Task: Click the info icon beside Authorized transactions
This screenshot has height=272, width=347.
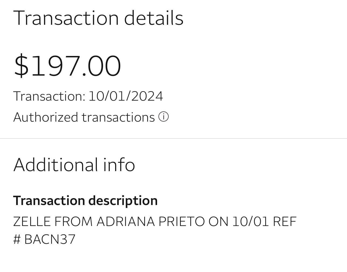Action: point(164,117)
